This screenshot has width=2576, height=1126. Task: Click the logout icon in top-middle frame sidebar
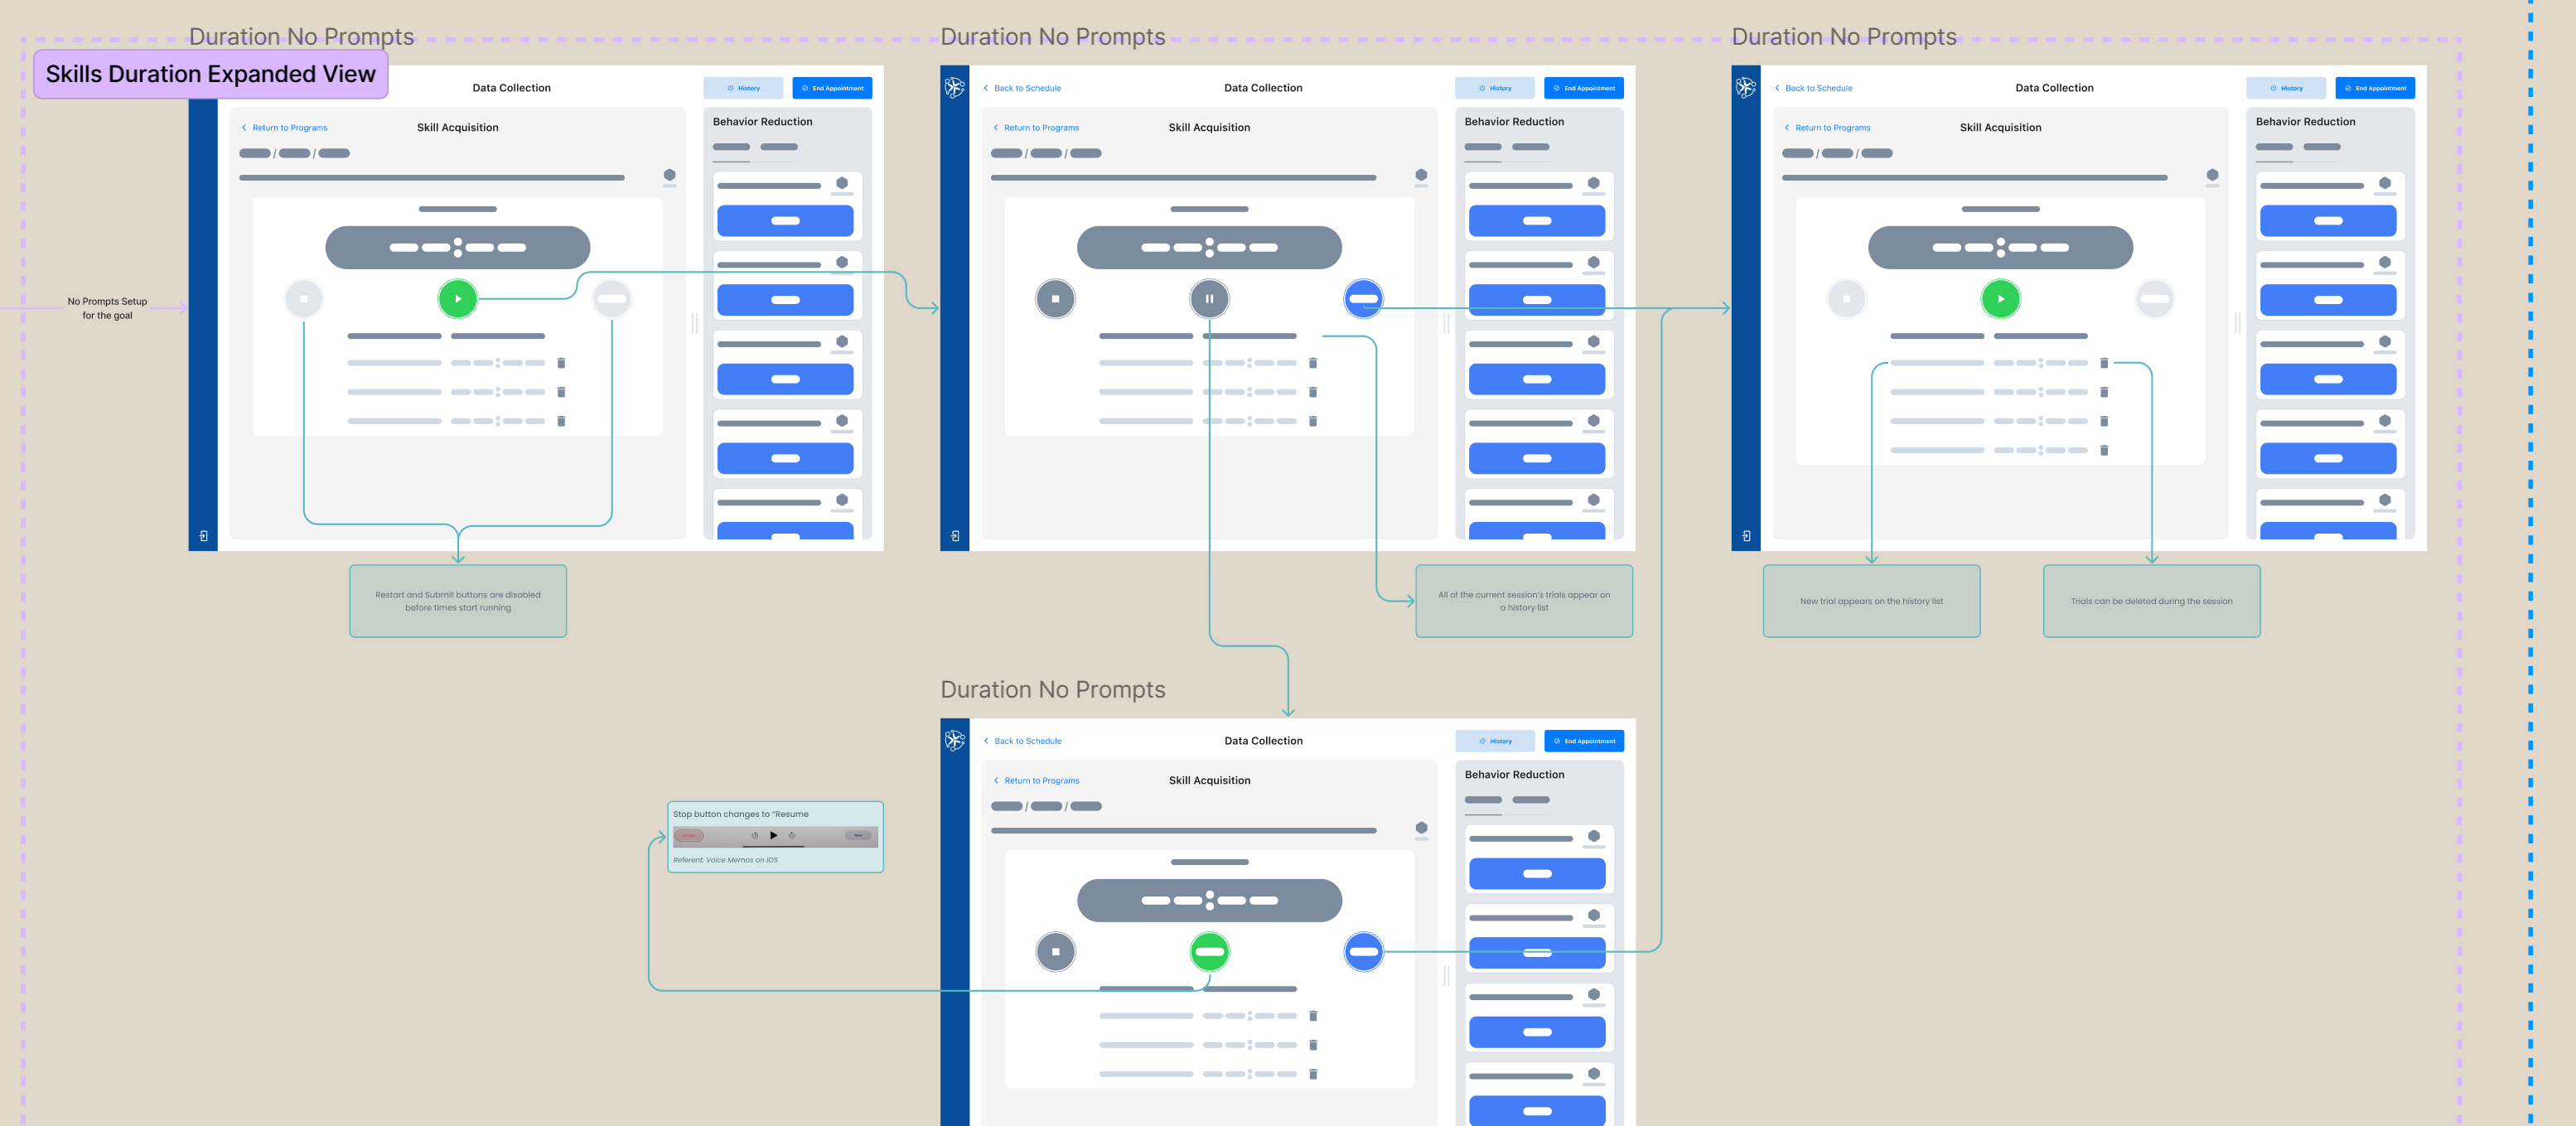[955, 536]
